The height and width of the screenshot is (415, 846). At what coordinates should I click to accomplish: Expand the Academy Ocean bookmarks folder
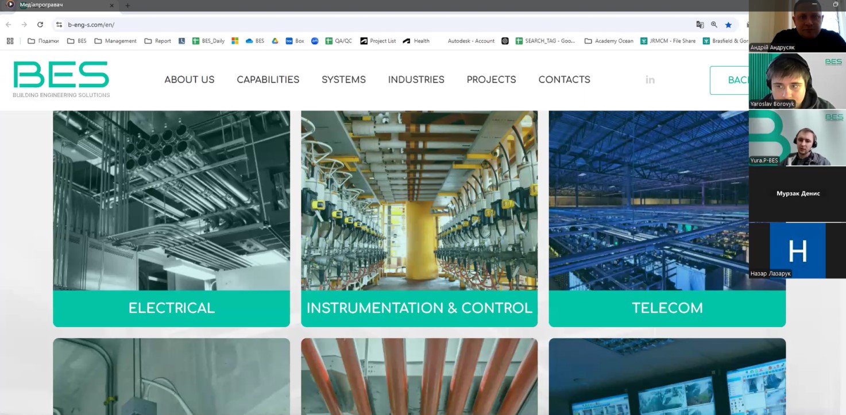click(x=609, y=41)
